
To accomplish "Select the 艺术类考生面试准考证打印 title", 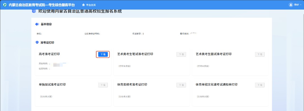I will pos(214,54).
